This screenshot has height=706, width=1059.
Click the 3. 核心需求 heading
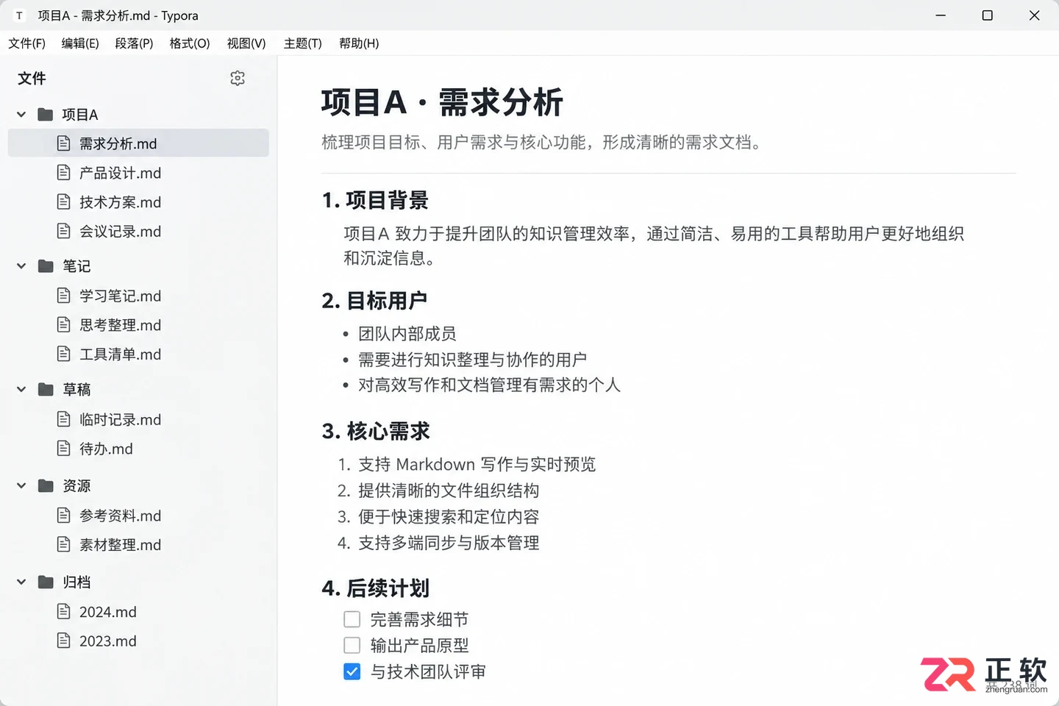(376, 431)
